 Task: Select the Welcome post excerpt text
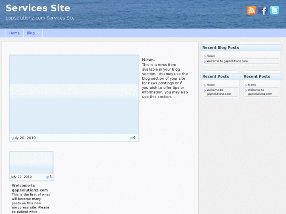pos(31,203)
